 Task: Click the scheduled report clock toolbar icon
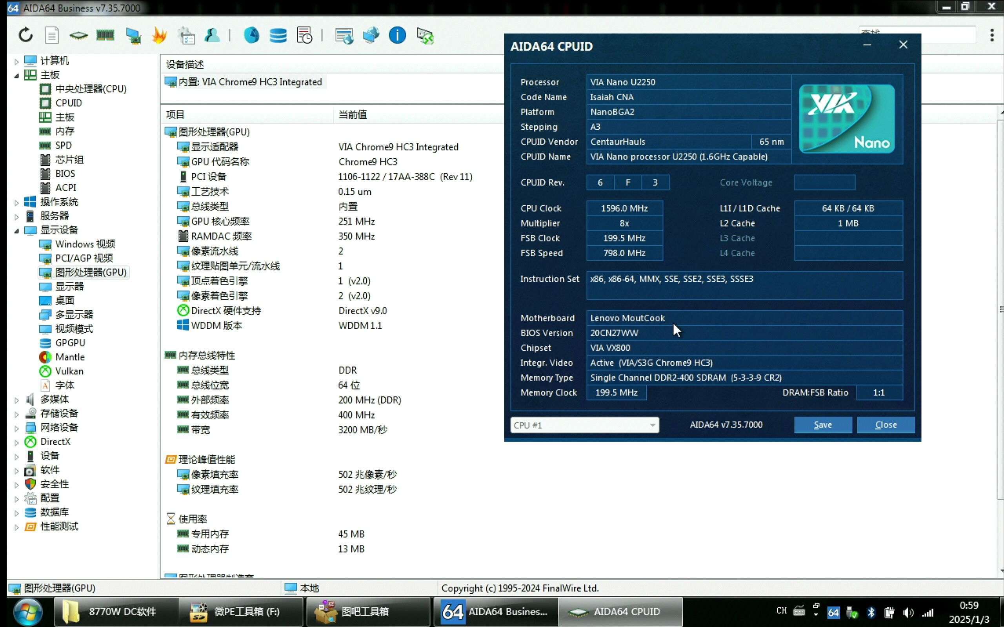pyautogui.click(x=304, y=35)
